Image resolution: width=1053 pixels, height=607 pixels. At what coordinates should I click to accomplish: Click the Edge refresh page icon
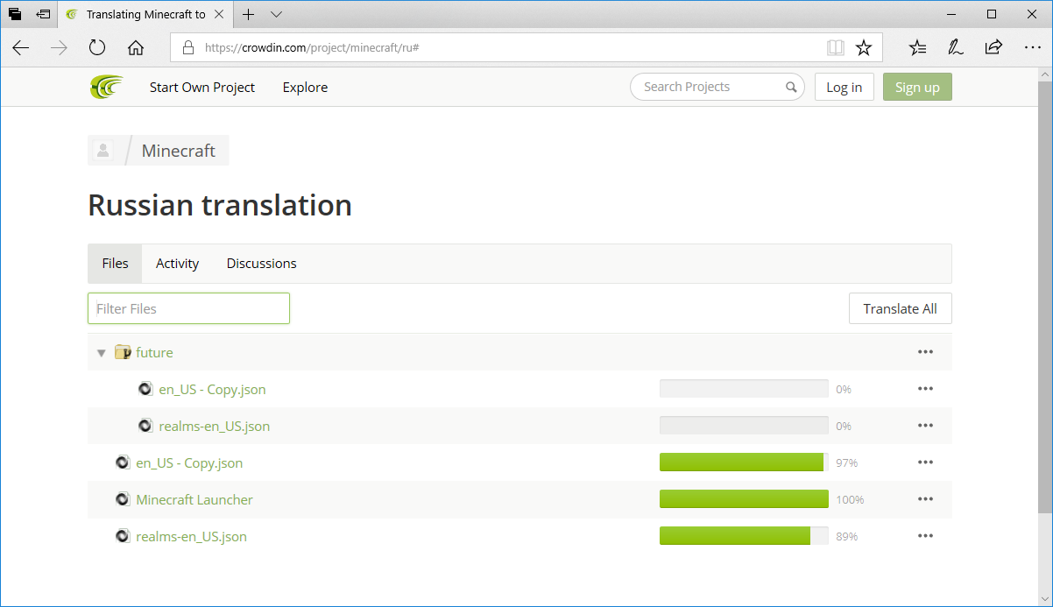click(97, 48)
